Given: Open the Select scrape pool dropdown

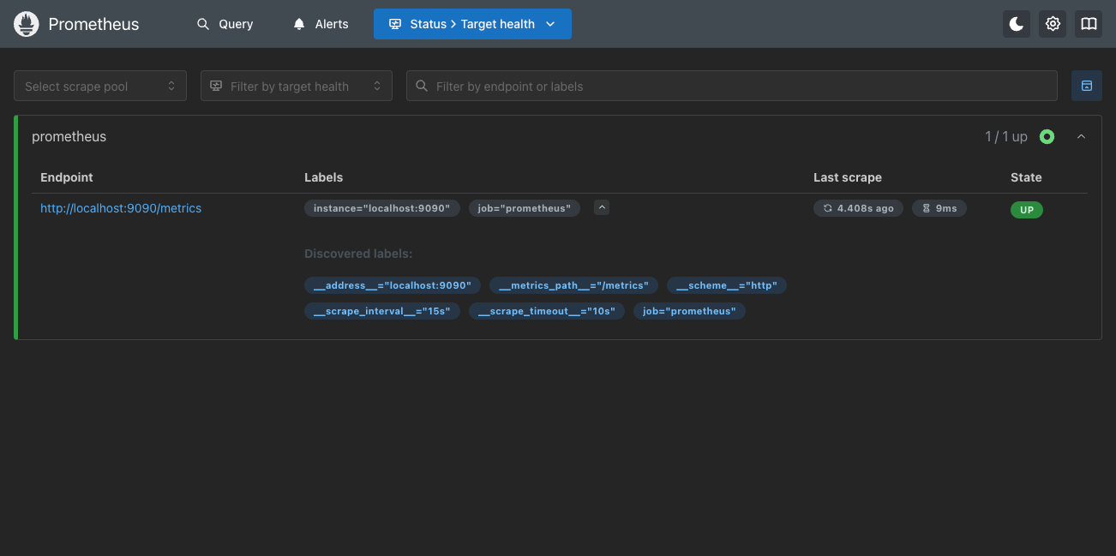Looking at the screenshot, I should (x=99, y=86).
